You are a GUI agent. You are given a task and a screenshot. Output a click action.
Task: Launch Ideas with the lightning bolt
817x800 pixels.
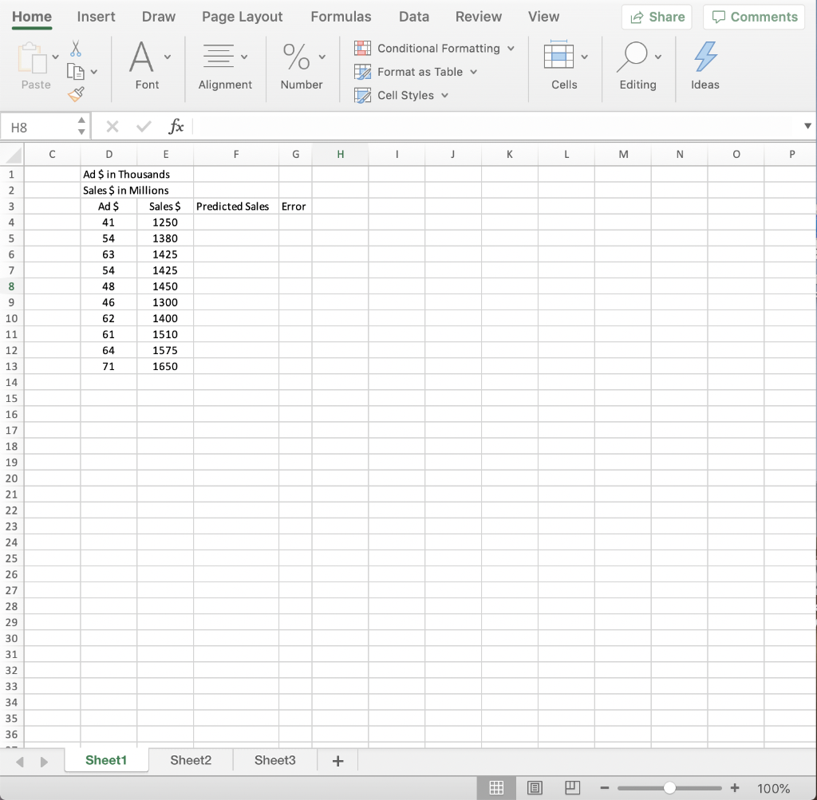pos(705,56)
